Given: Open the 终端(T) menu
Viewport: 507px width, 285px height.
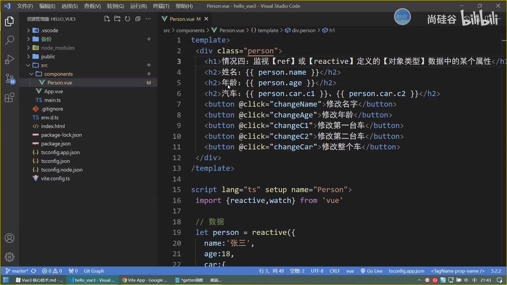Looking at the screenshot, I should pos(161,6).
